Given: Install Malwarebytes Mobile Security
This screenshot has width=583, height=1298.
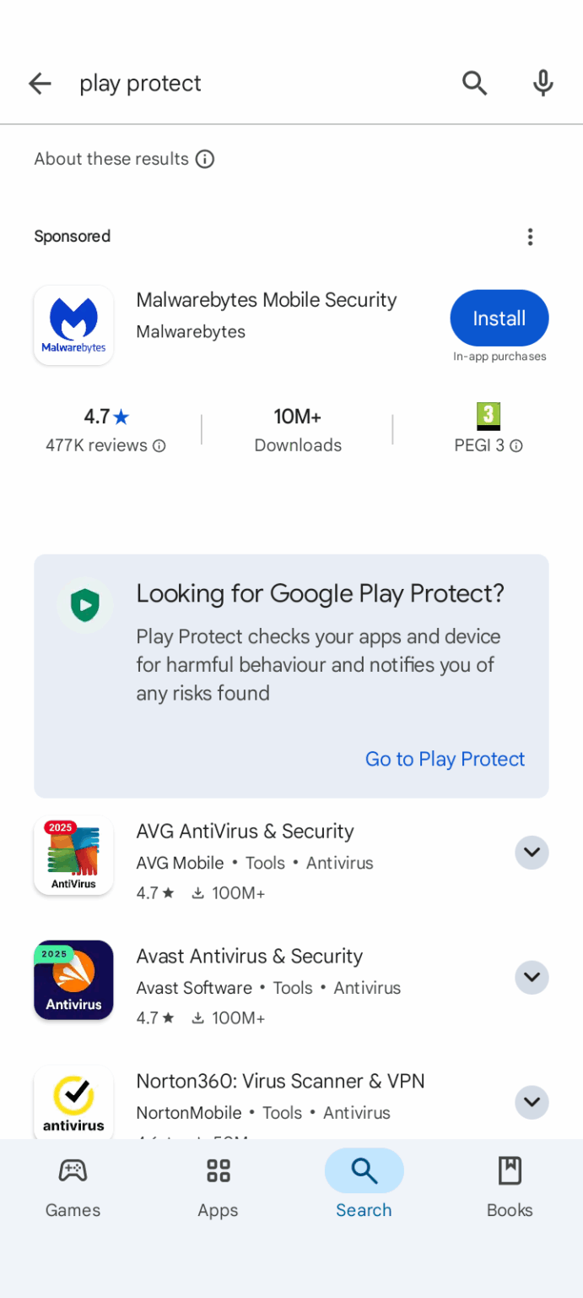Looking at the screenshot, I should [499, 319].
